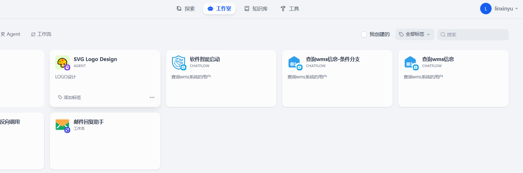Click the tag icon in 全部标签
Screen dimensions: 523x173
401,34
